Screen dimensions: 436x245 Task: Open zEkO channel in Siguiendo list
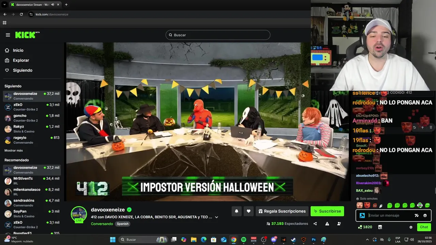pyautogui.click(x=32, y=107)
